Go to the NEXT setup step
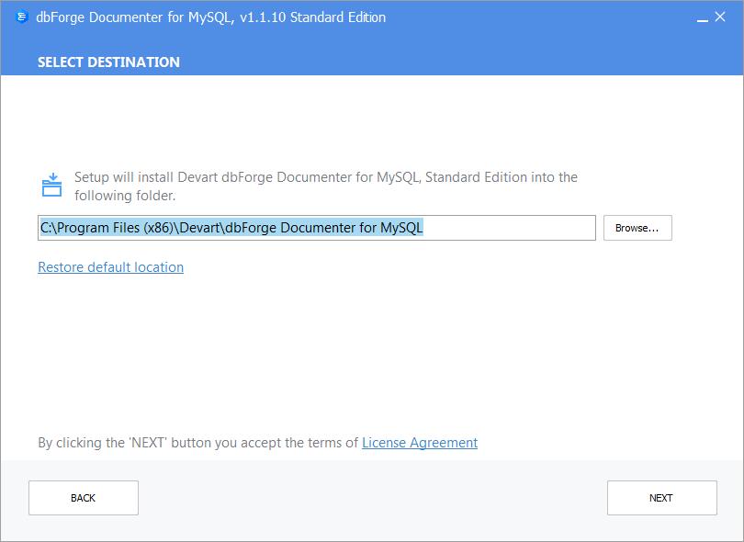This screenshot has height=542, width=744. pyautogui.click(x=662, y=498)
